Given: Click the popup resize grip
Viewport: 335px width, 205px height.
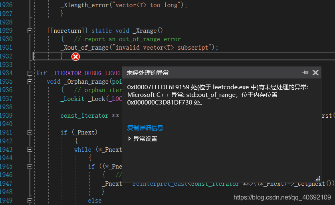Looking at the screenshot, I should click(317, 179).
